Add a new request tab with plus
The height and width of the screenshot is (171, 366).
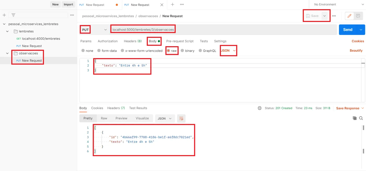[173, 4]
